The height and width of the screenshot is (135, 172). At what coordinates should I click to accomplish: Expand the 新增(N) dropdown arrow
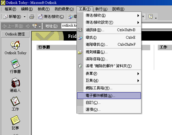coord(25,17)
